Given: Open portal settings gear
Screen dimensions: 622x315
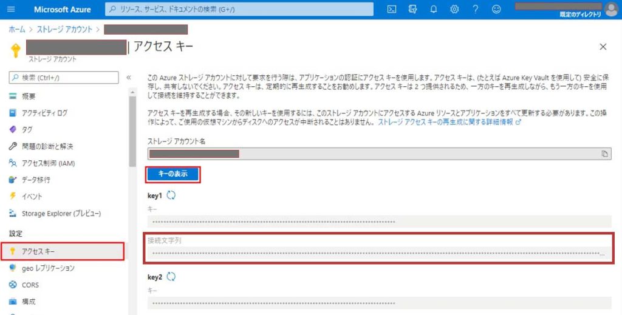Looking at the screenshot, I should [x=454, y=9].
